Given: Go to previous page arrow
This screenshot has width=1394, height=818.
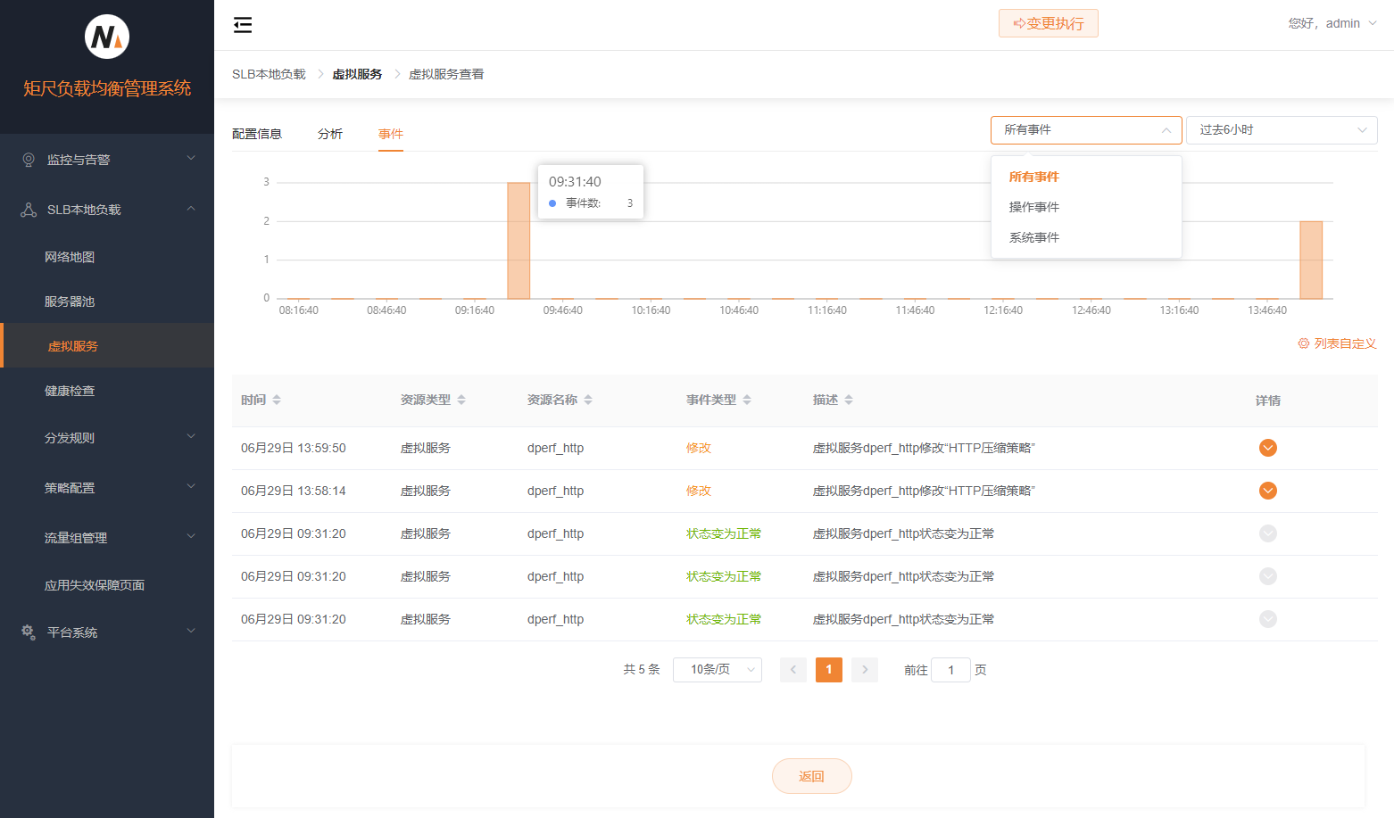Looking at the screenshot, I should [x=793, y=670].
